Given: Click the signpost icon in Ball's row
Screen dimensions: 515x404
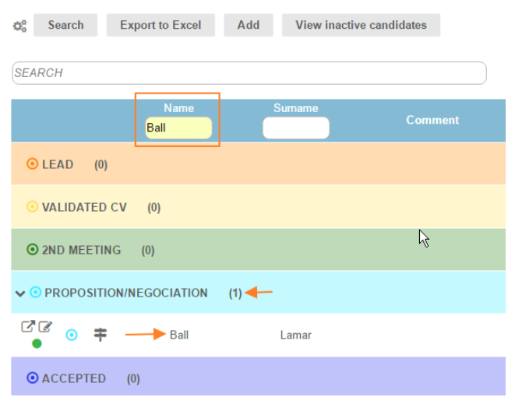Looking at the screenshot, I should pos(101,335).
